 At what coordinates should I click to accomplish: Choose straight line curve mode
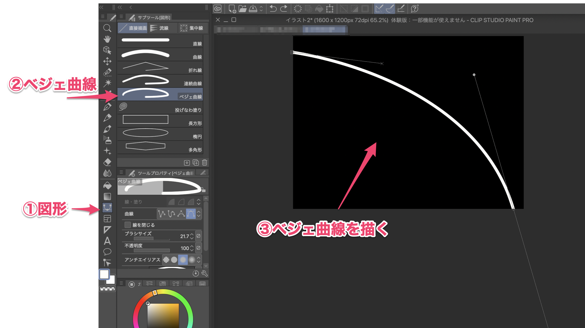point(162,214)
